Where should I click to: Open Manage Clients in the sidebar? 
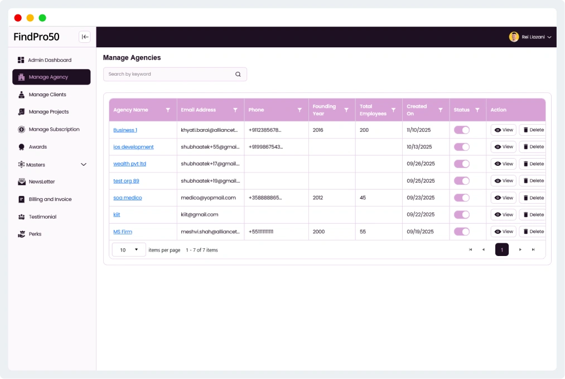click(x=47, y=95)
